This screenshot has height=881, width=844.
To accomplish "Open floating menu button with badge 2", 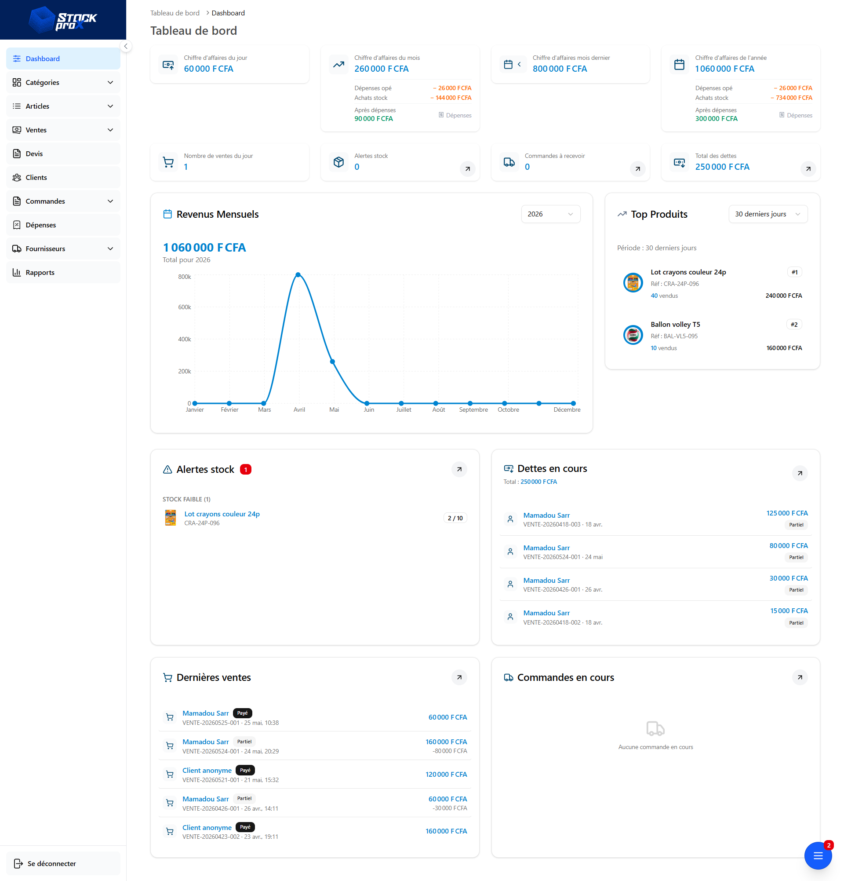I will (x=818, y=856).
